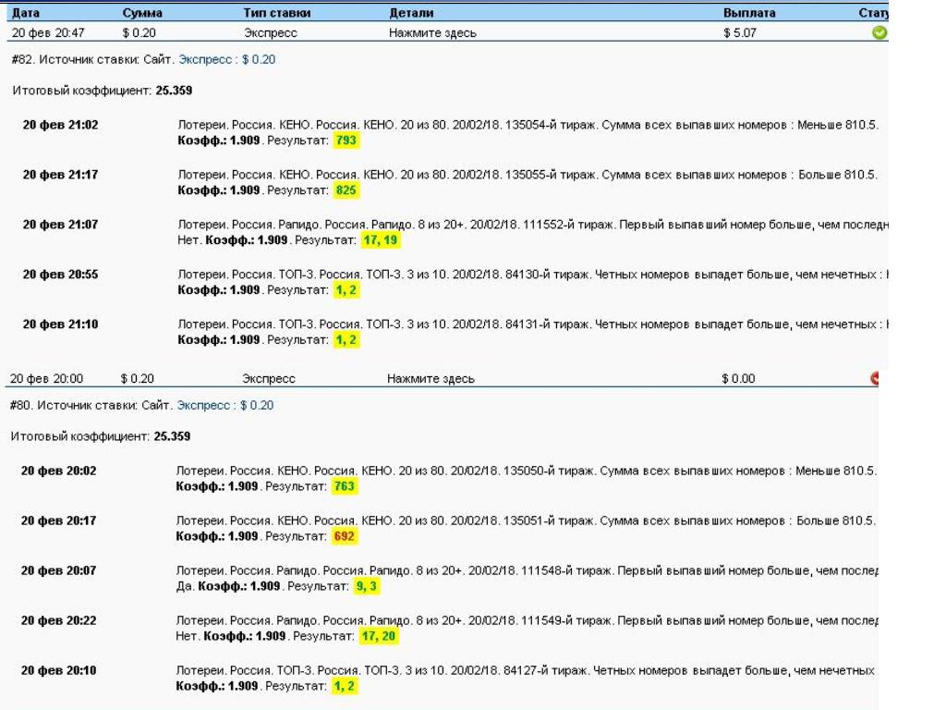Click the 135051 KENO draw description
This screenshot has height=710, width=946.
coord(526,521)
